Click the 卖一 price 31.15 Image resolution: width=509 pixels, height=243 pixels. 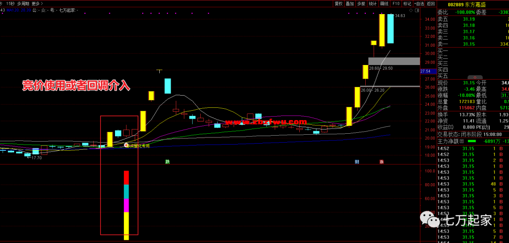pos(469,44)
